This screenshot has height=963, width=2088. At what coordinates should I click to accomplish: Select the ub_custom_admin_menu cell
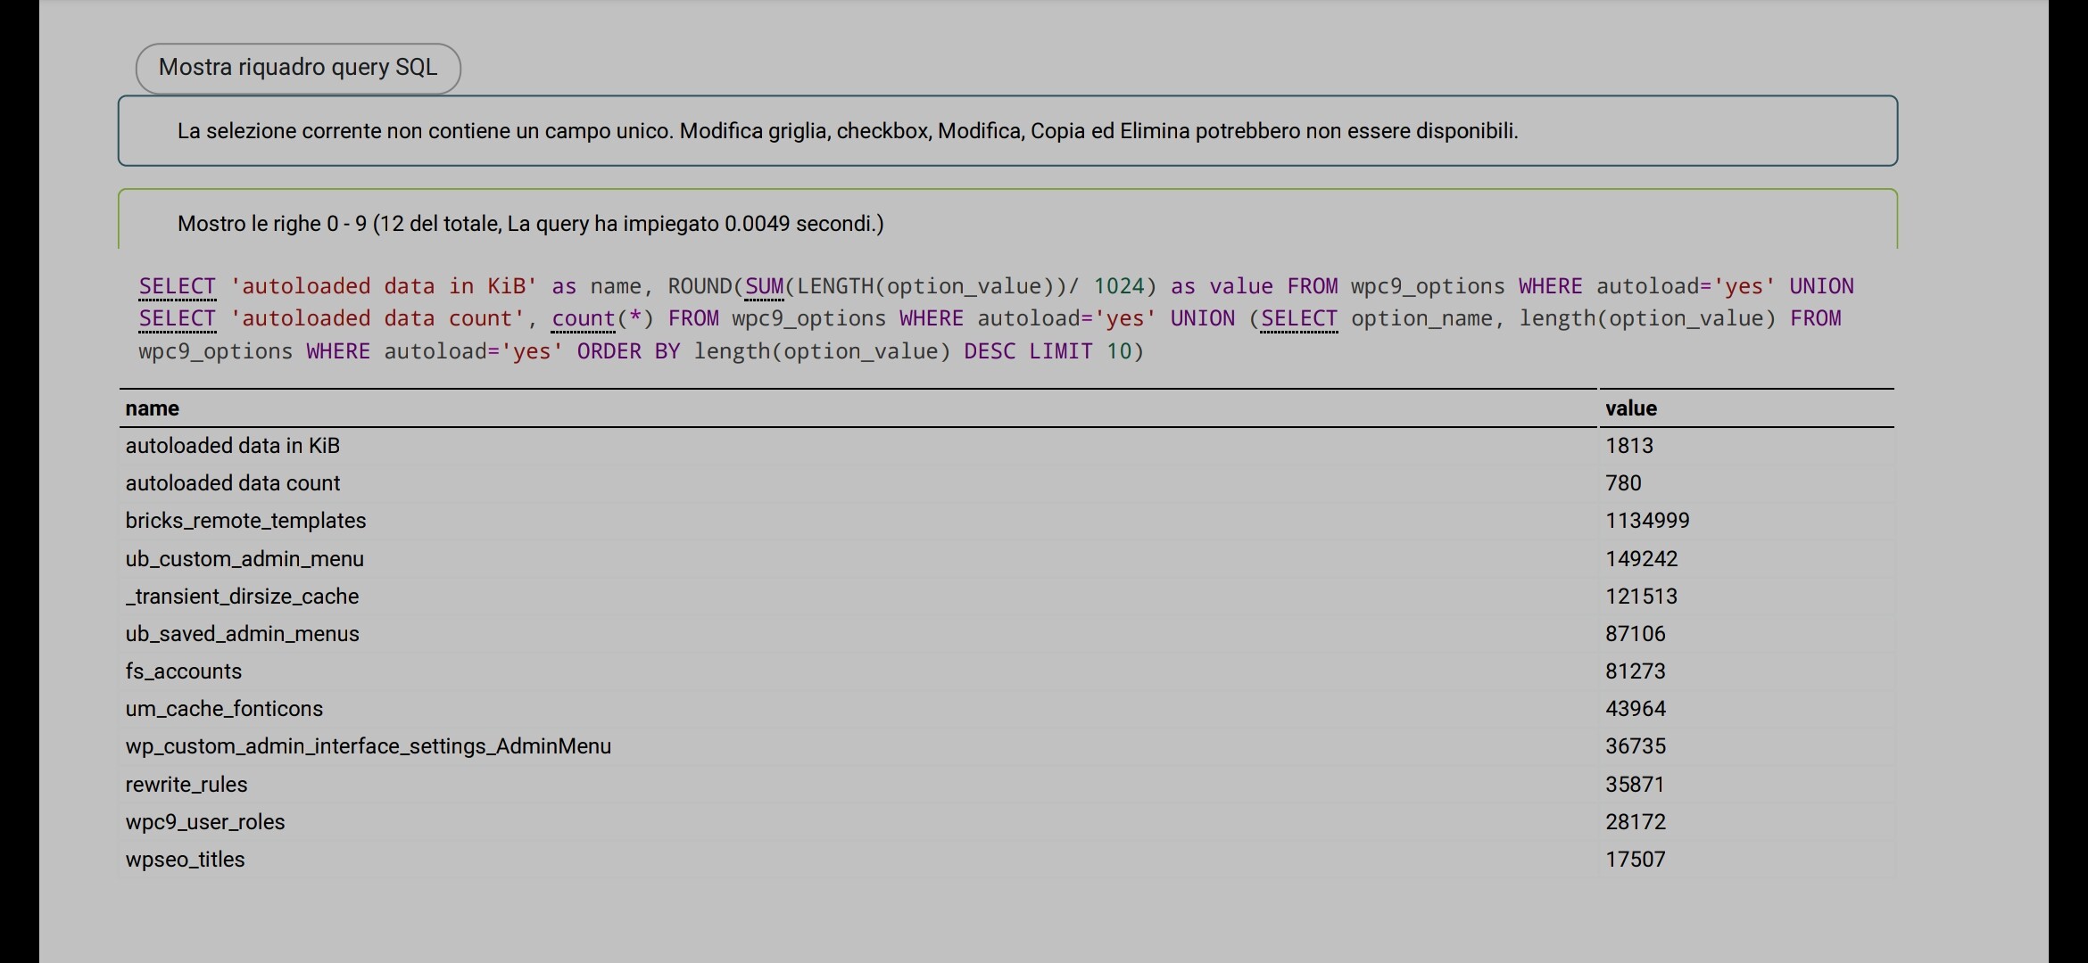[858, 559]
